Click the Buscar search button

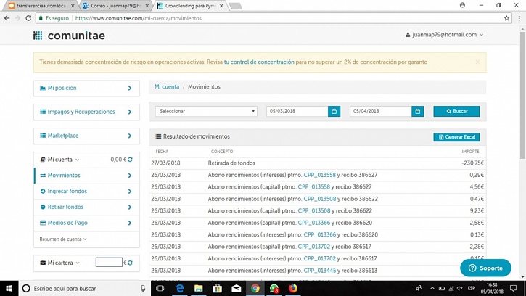[456, 112]
